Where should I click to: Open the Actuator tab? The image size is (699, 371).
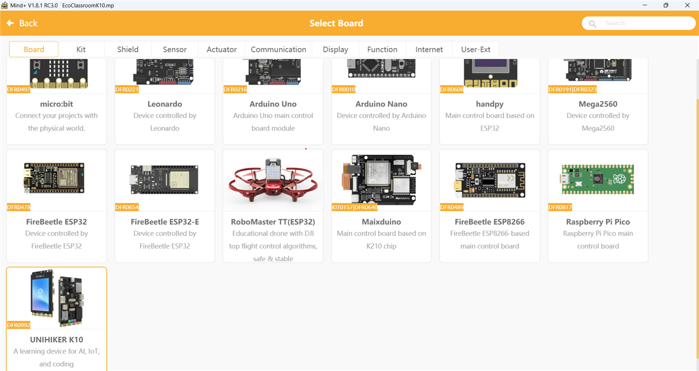point(222,49)
